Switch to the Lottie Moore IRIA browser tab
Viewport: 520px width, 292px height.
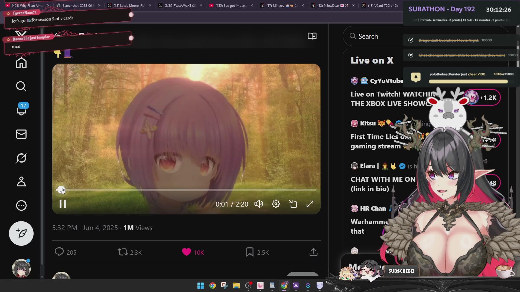129,5
